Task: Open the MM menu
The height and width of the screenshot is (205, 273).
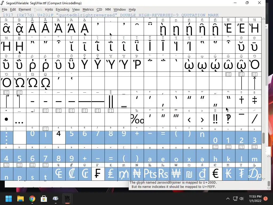Action: coord(108,10)
